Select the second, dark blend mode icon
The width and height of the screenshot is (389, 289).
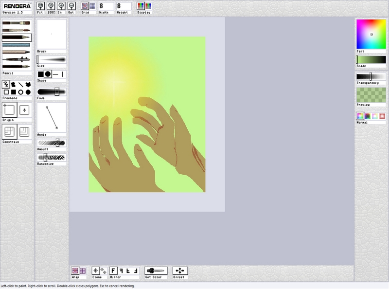point(368,116)
